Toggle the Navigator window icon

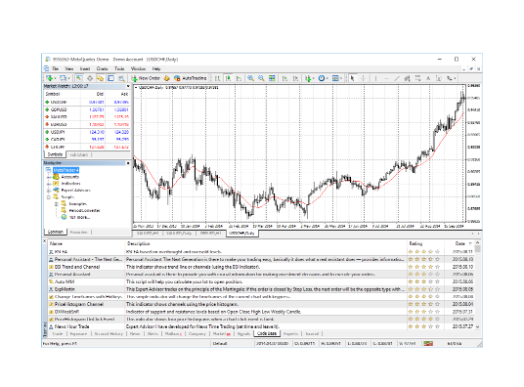pyautogui.click(x=100, y=78)
